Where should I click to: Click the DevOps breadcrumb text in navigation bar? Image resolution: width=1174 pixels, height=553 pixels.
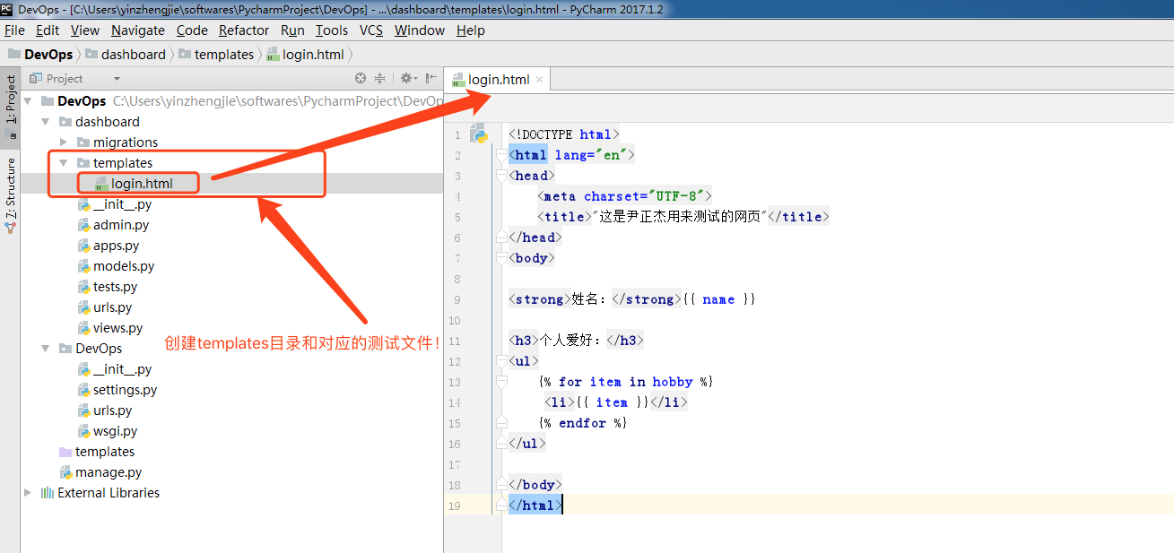48,54
